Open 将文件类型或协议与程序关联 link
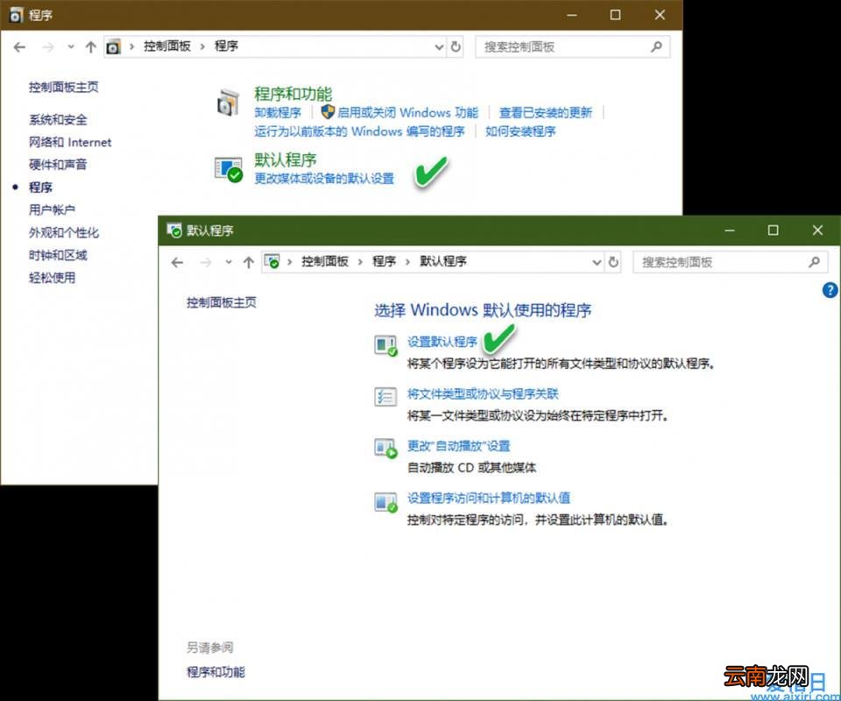The width and height of the screenshot is (841, 701). tap(483, 393)
